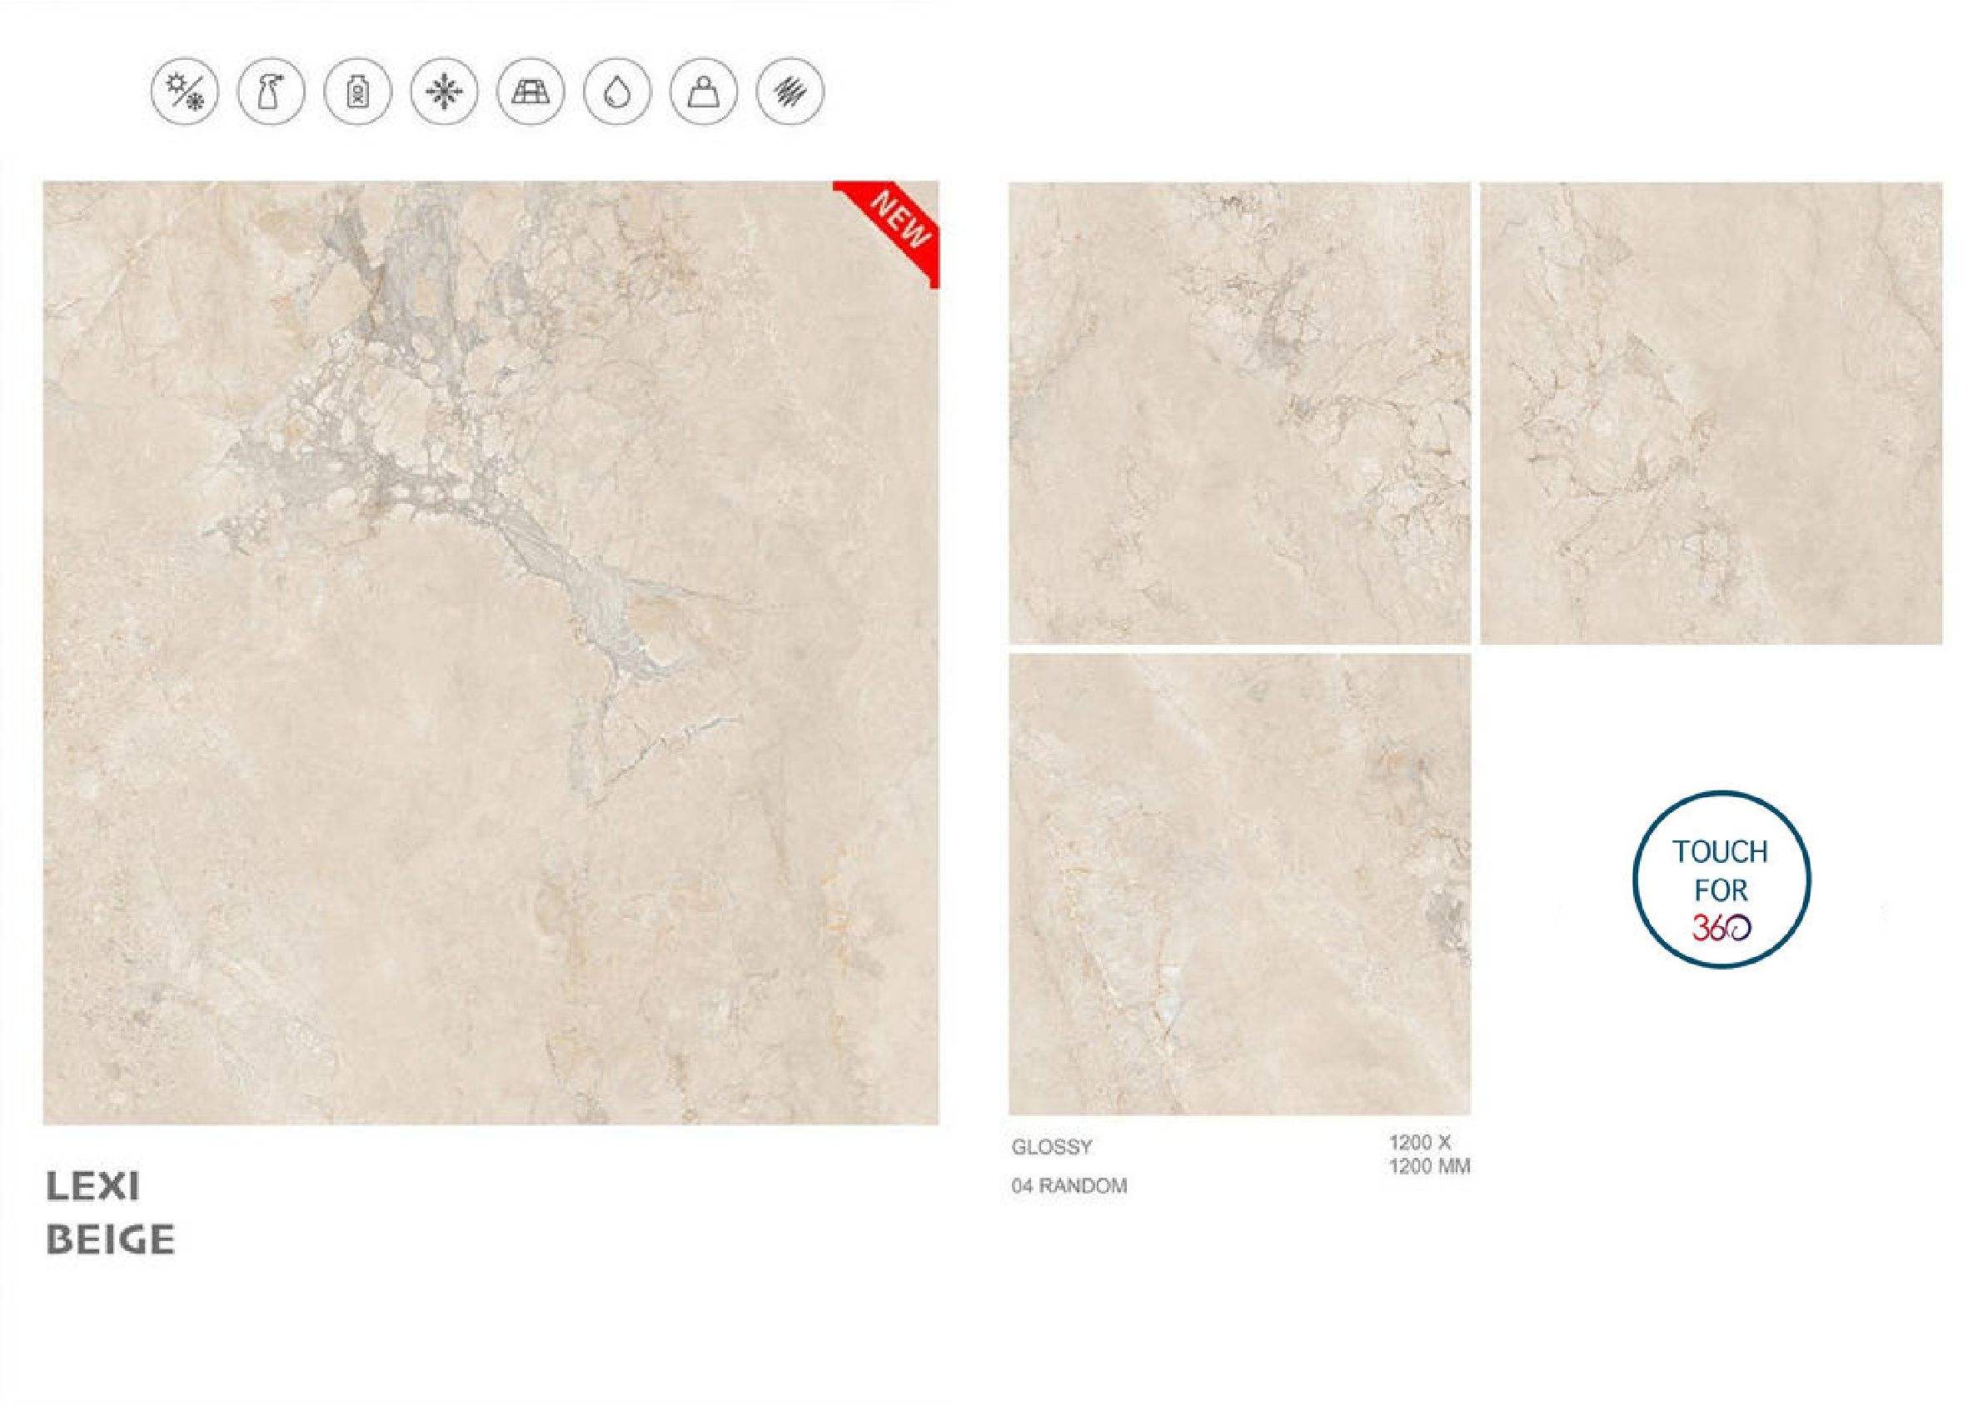Open the large Lexi Beige tile image
The height and width of the screenshot is (1406, 1968).
pyautogui.click(x=491, y=653)
